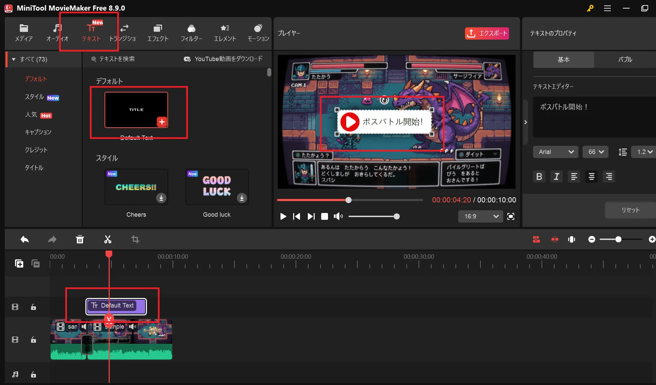The image size is (656, 385).
Task: Open the crop tool
Action: [x=135, y=240]
